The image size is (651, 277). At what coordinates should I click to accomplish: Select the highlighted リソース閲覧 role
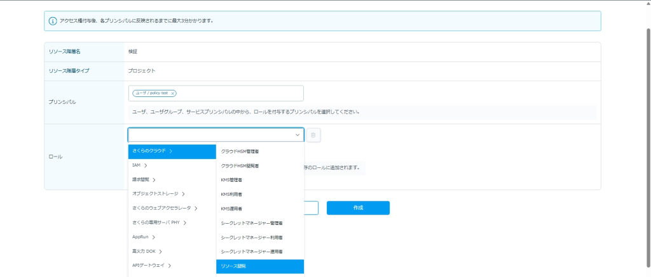tap(260, 266)
